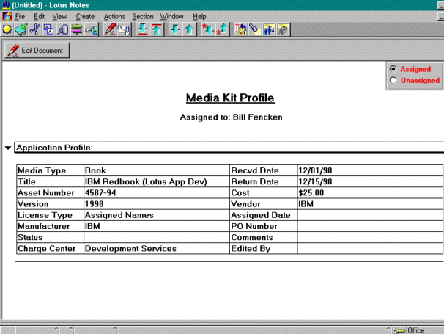Click up arrow with red overline icon

point(157,29)
